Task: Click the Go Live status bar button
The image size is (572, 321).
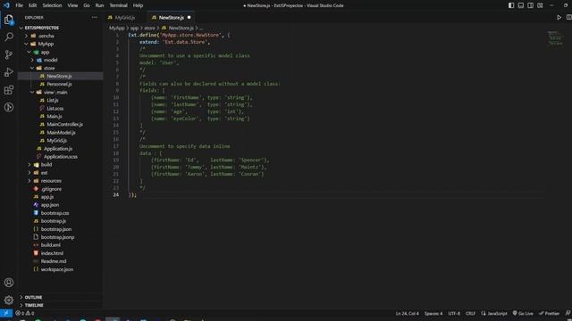Action: click(x=523, y=313)
